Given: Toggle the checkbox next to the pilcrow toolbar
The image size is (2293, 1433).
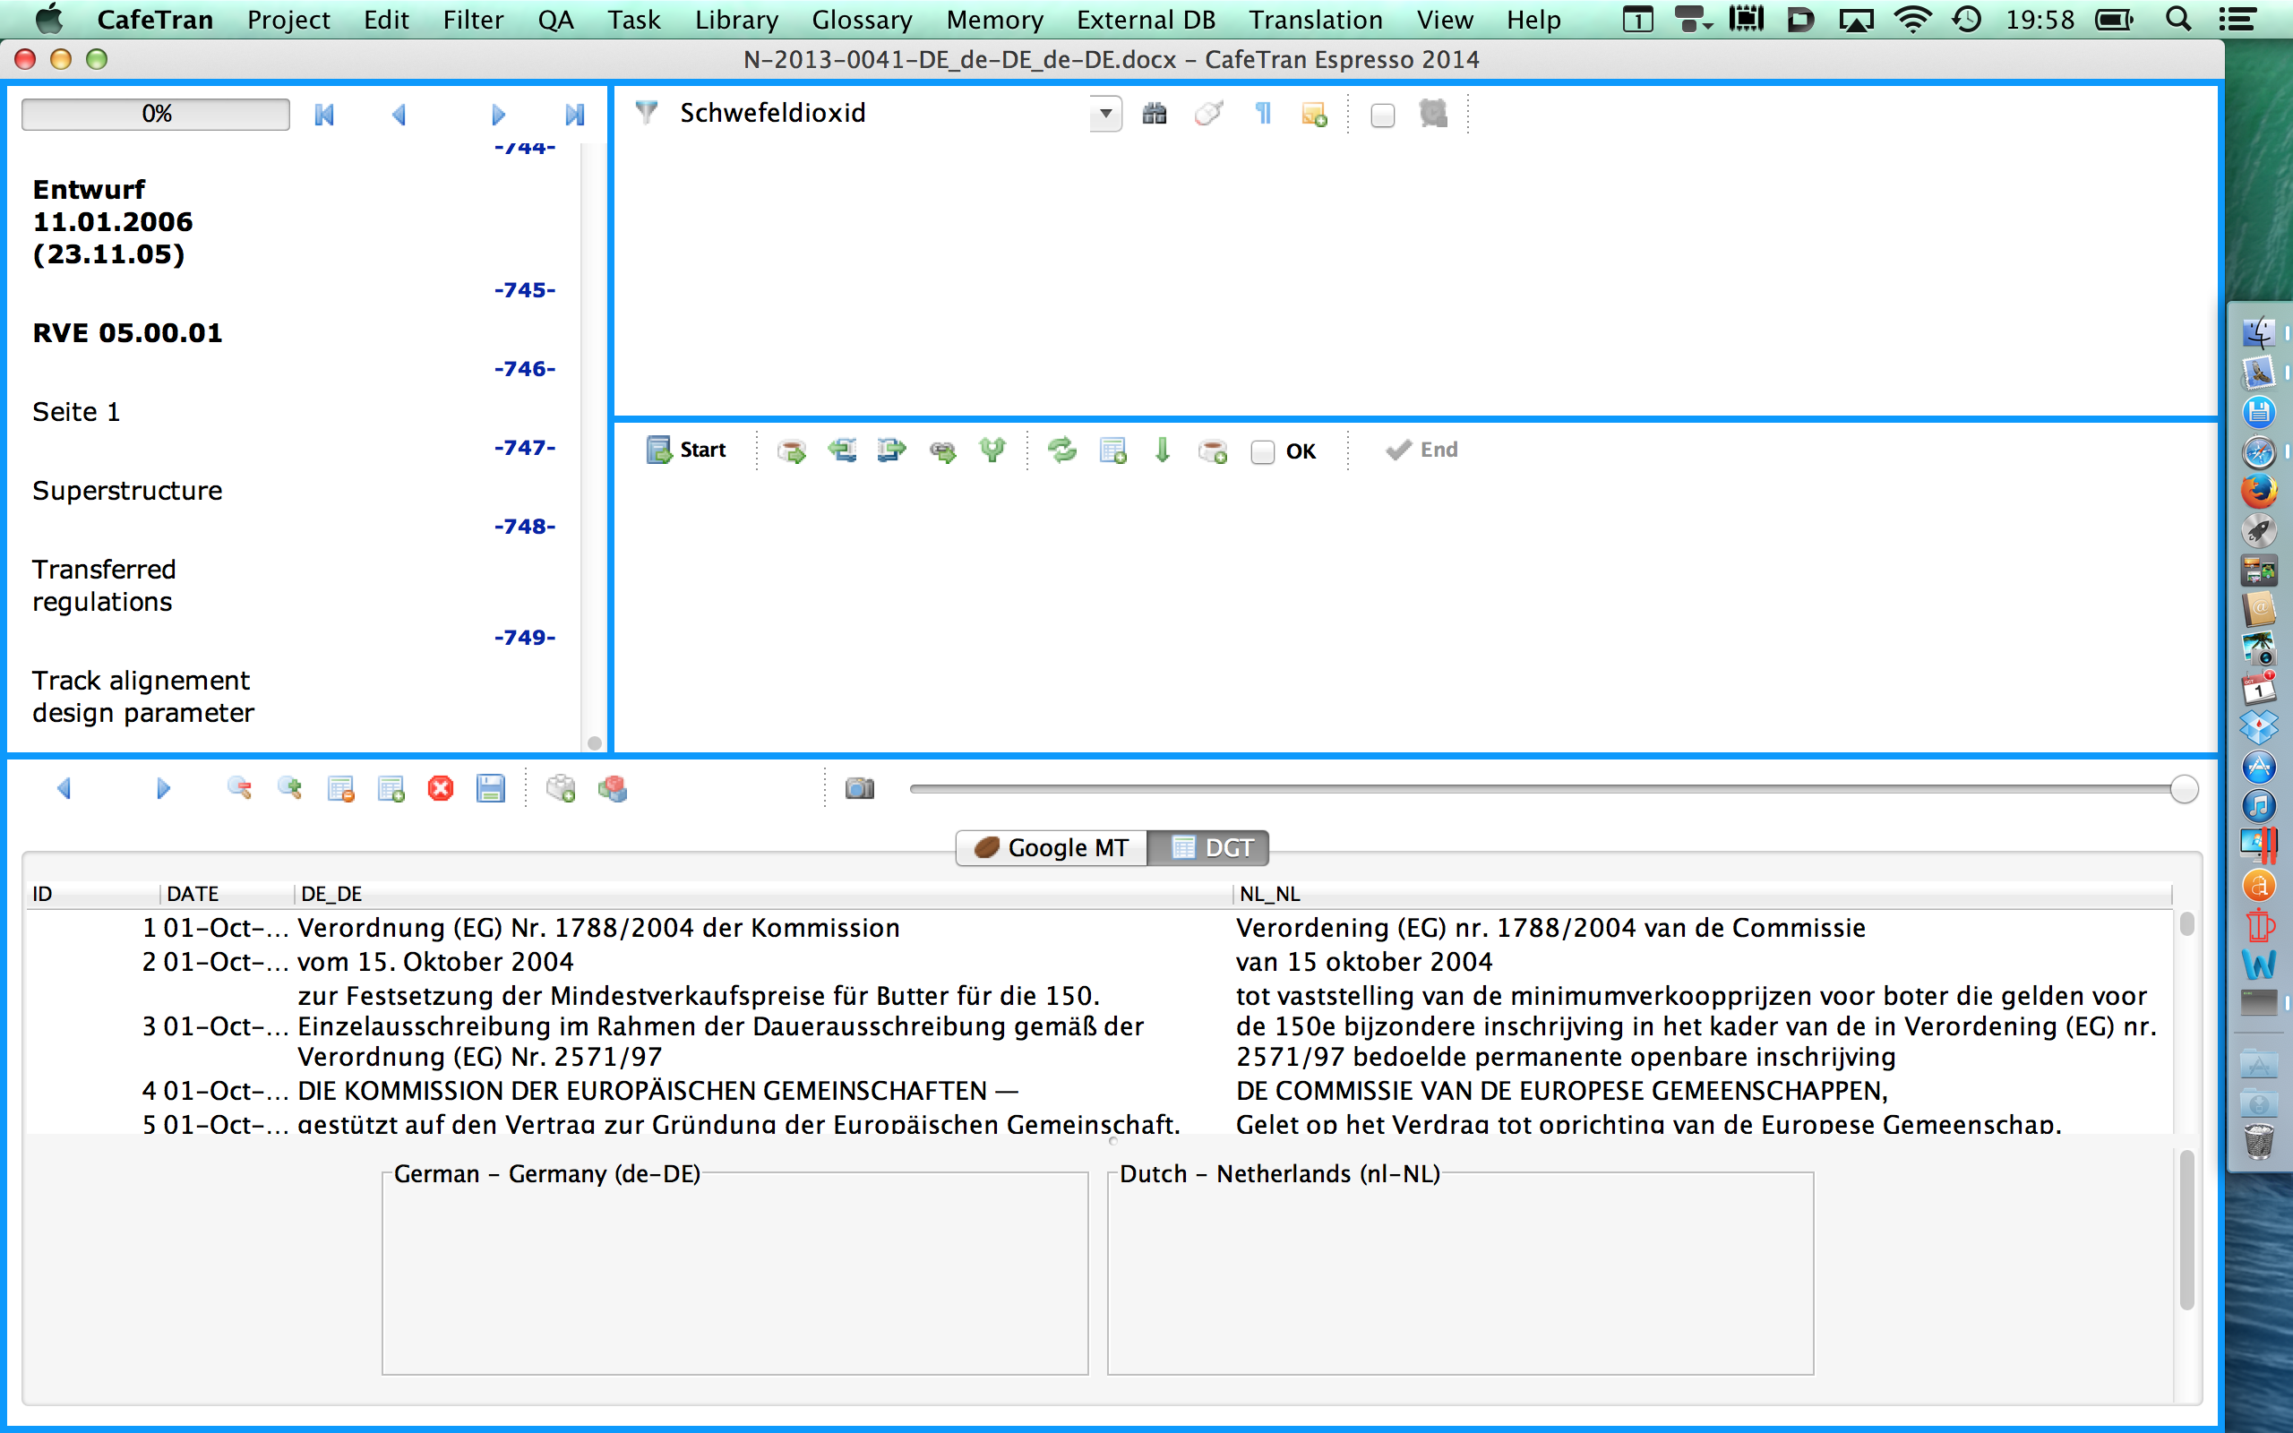Looking at the screenshot, I should 1382,116.
